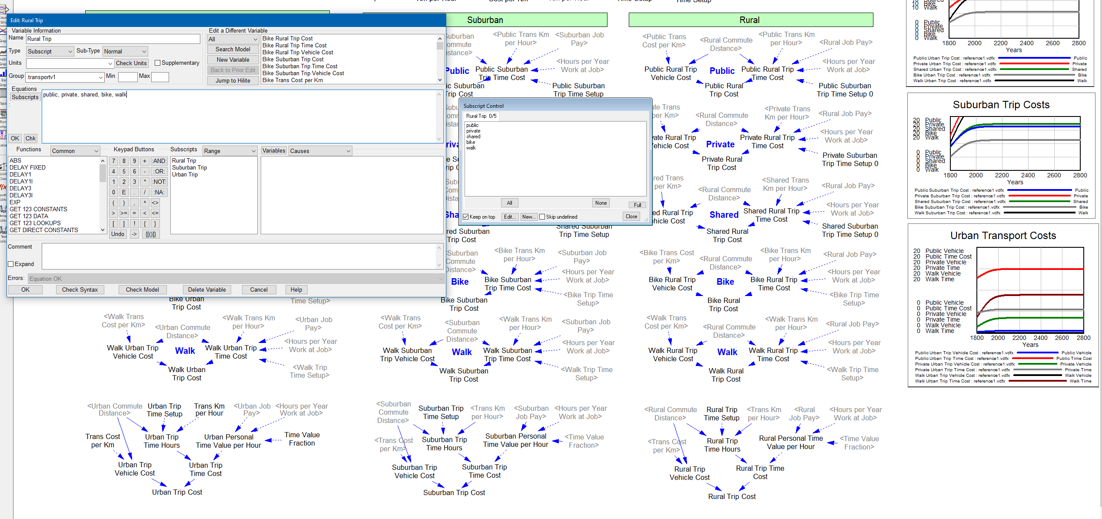The image size is (1102, 519).
Task: Click All button in Subscript Control
Action: tap(509, 203)
